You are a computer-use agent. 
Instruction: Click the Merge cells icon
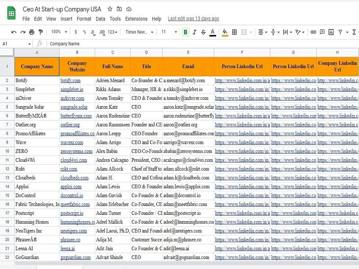[244, 32]
